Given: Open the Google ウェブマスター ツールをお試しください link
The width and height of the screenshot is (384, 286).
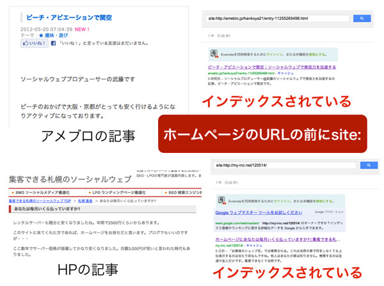Looking at the screenshot, I should (x=259, y=212).
